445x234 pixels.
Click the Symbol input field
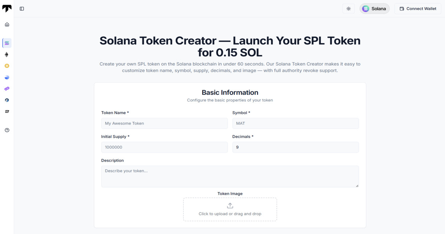tap(295, 123)
